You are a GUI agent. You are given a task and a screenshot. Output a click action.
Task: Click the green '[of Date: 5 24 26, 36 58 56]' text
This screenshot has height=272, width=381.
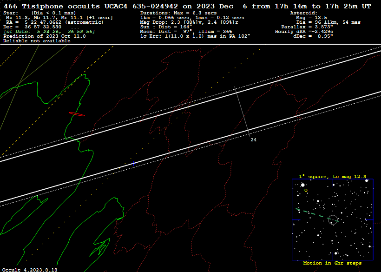49,32
